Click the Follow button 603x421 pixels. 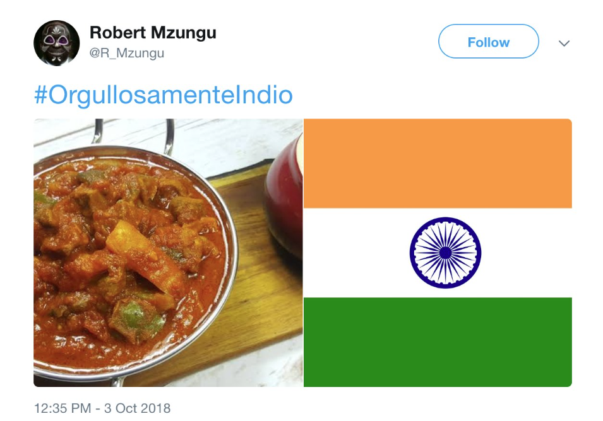(x=489, y=42)
